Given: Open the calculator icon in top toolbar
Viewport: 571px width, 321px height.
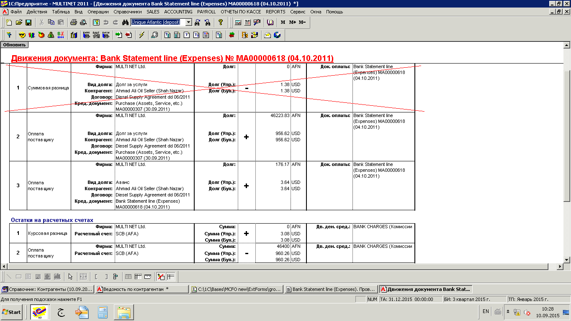Looking at the screenshot, I should click(238, 22).
